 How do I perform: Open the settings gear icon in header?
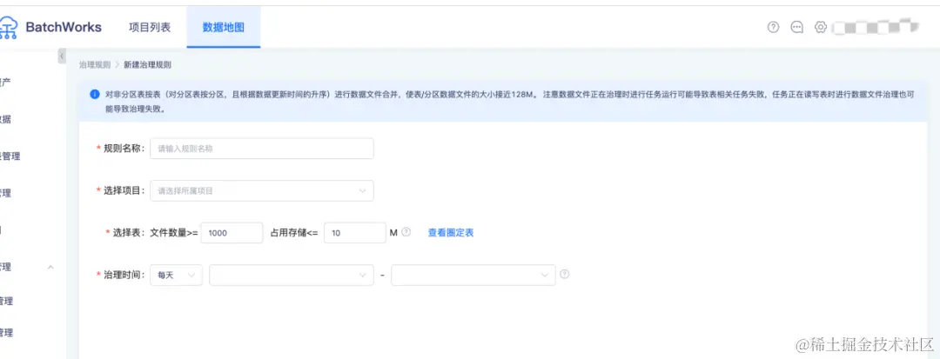820,27
